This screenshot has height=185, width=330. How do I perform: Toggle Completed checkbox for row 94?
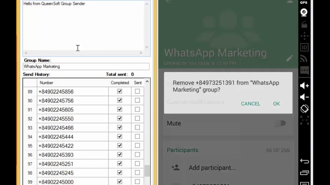[120, 136]
